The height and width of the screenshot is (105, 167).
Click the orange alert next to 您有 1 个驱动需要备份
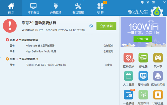point(7,59)
